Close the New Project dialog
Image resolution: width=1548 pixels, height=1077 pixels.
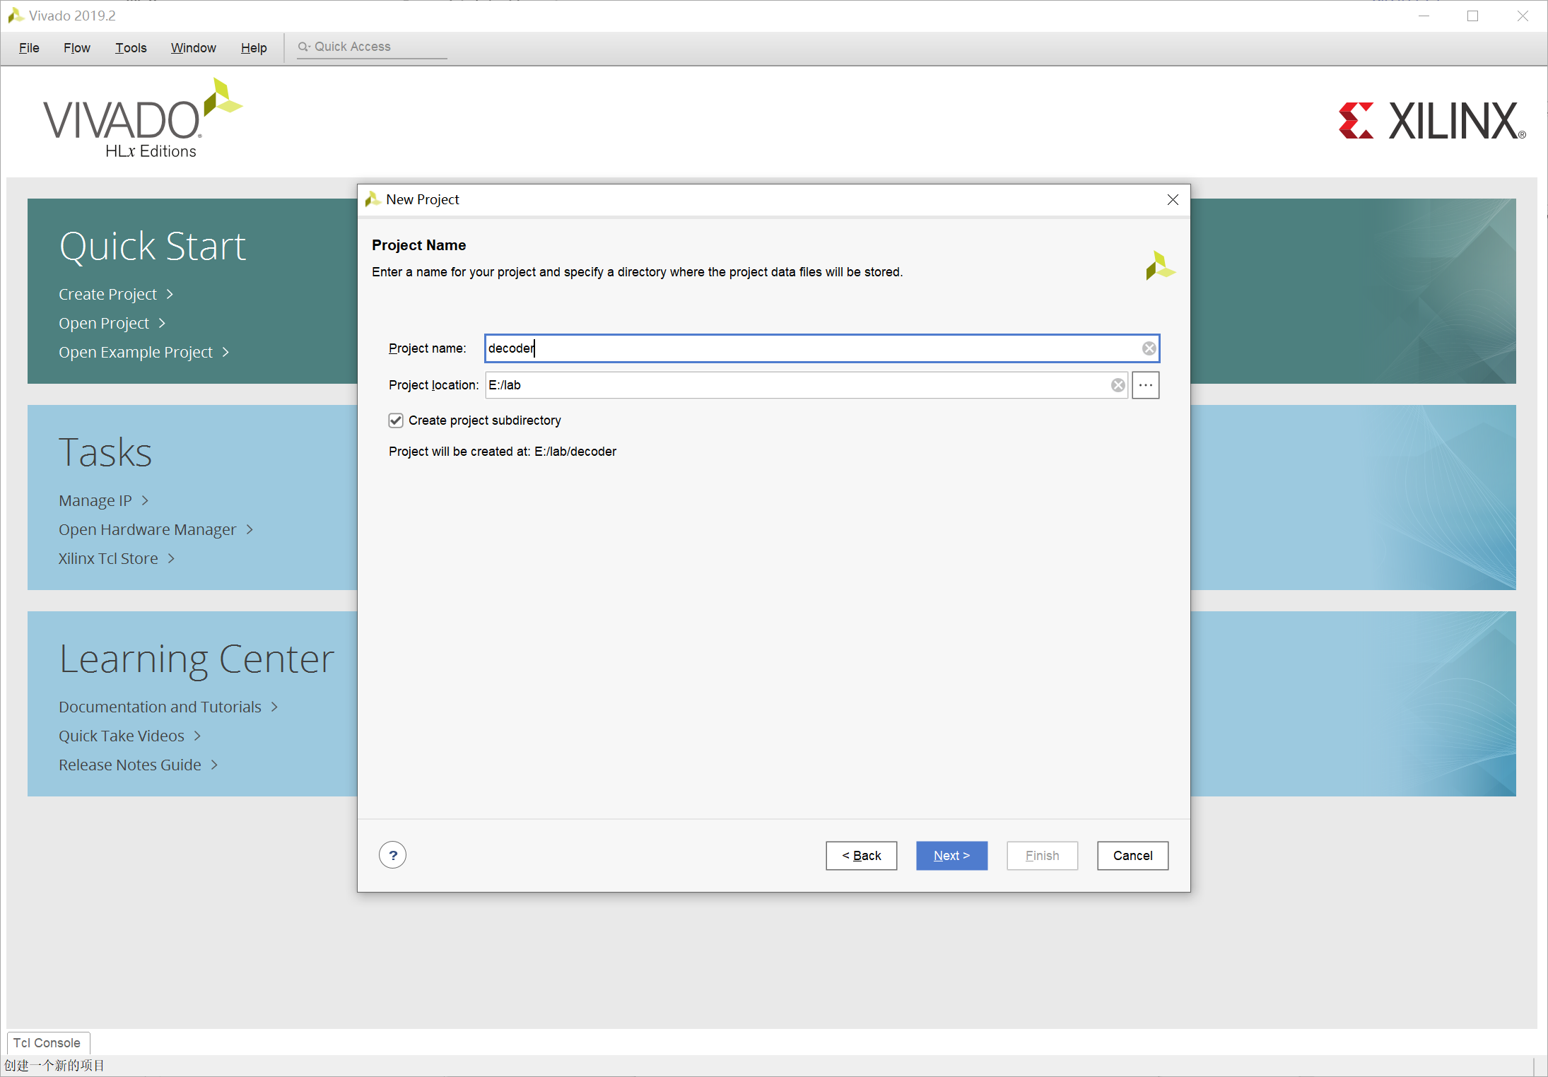[1173, 200]
